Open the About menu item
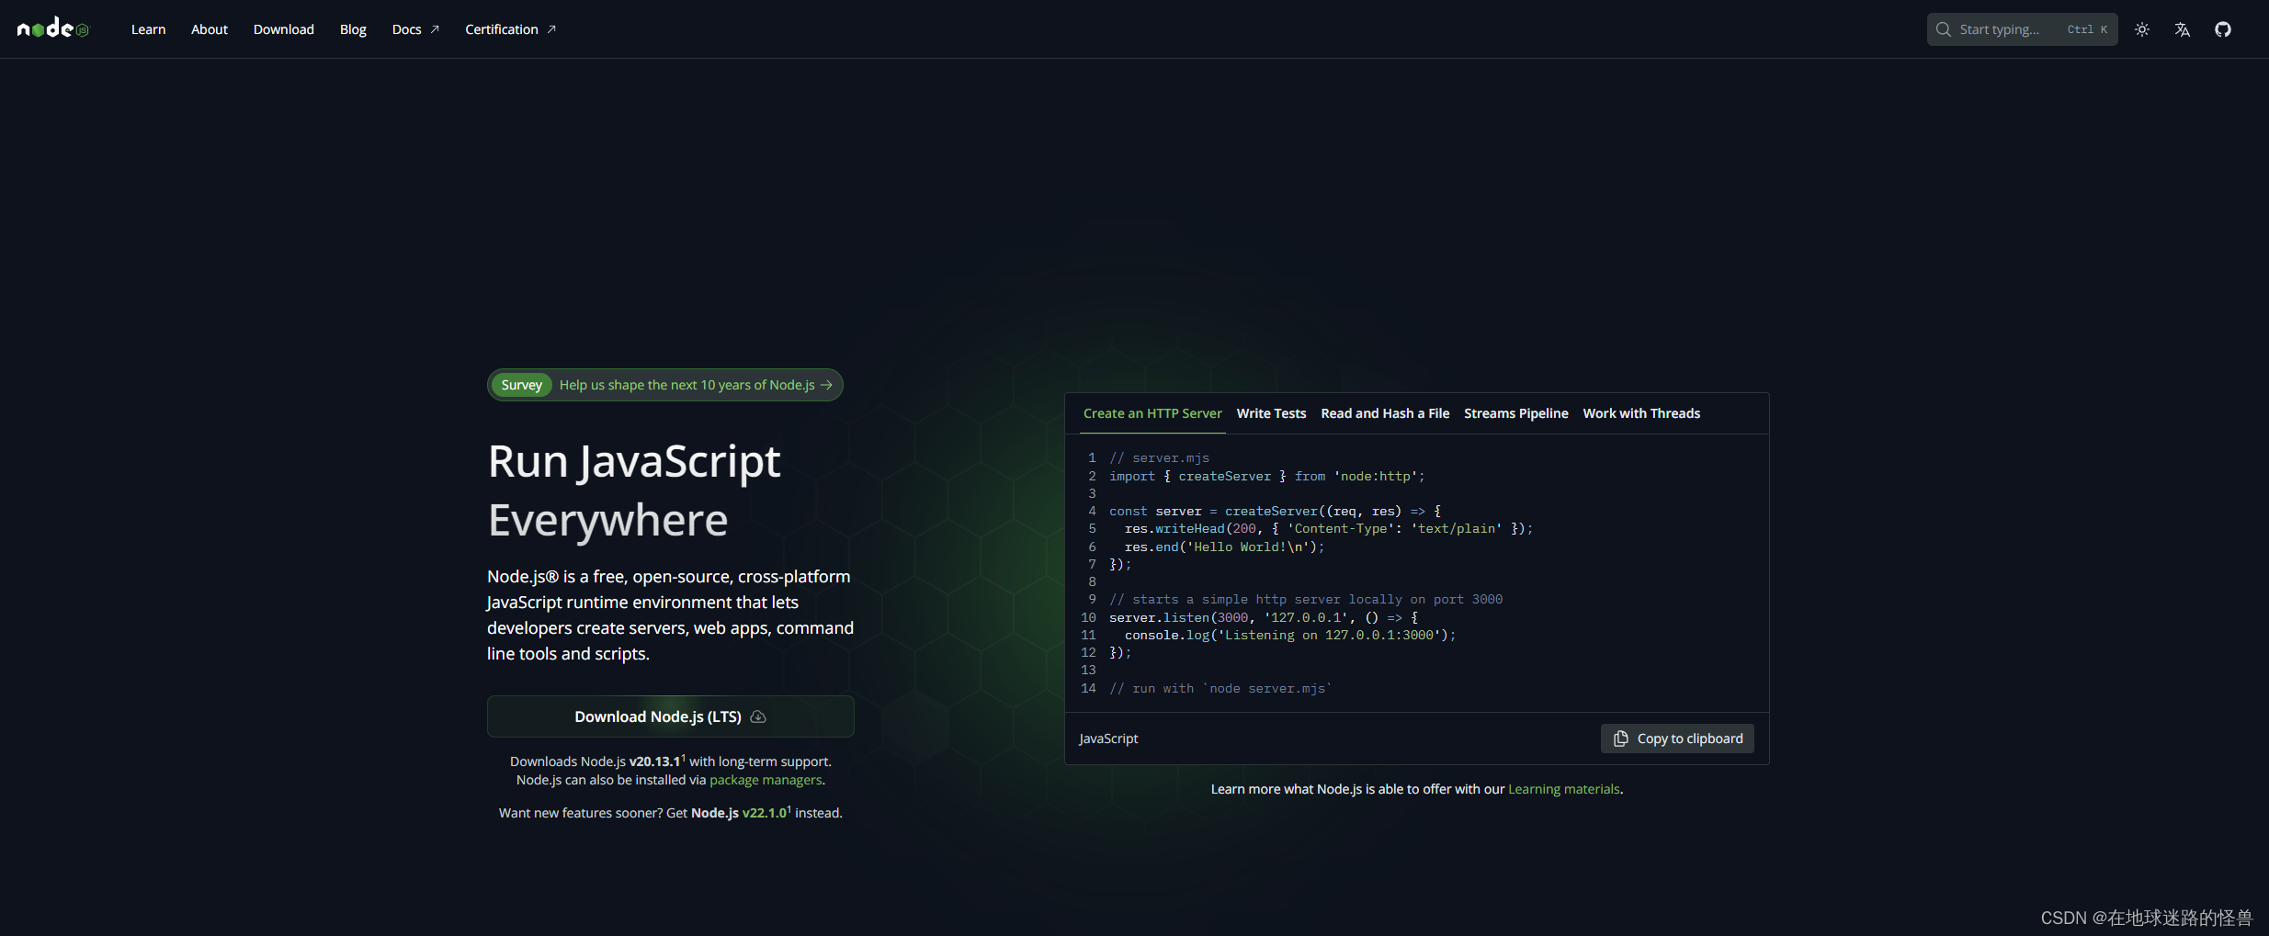The width and height of the screenshot is (2269, 936). (x=210, y=29)
